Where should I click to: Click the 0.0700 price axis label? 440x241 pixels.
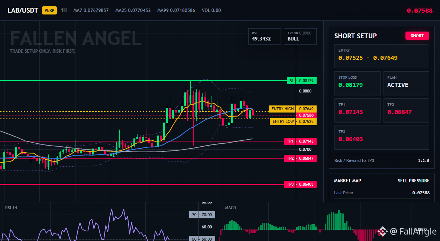coord(305,149)
